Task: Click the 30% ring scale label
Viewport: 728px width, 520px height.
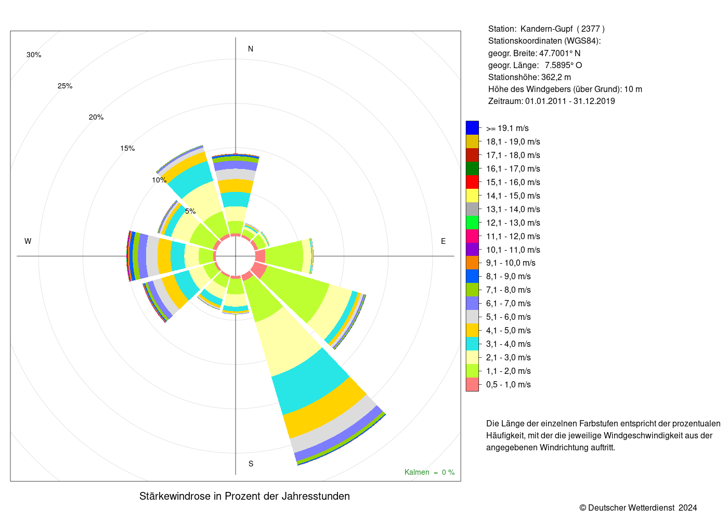Action: click(x=34, y=55)
